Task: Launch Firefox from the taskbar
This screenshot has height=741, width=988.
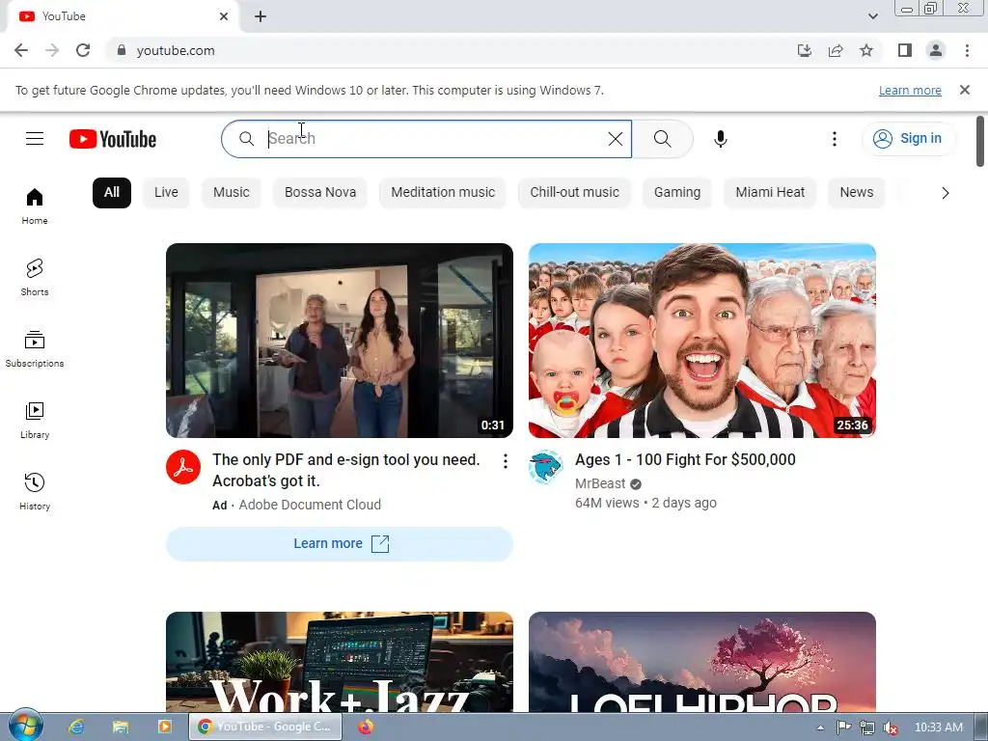Action: (x=366, y=727)
